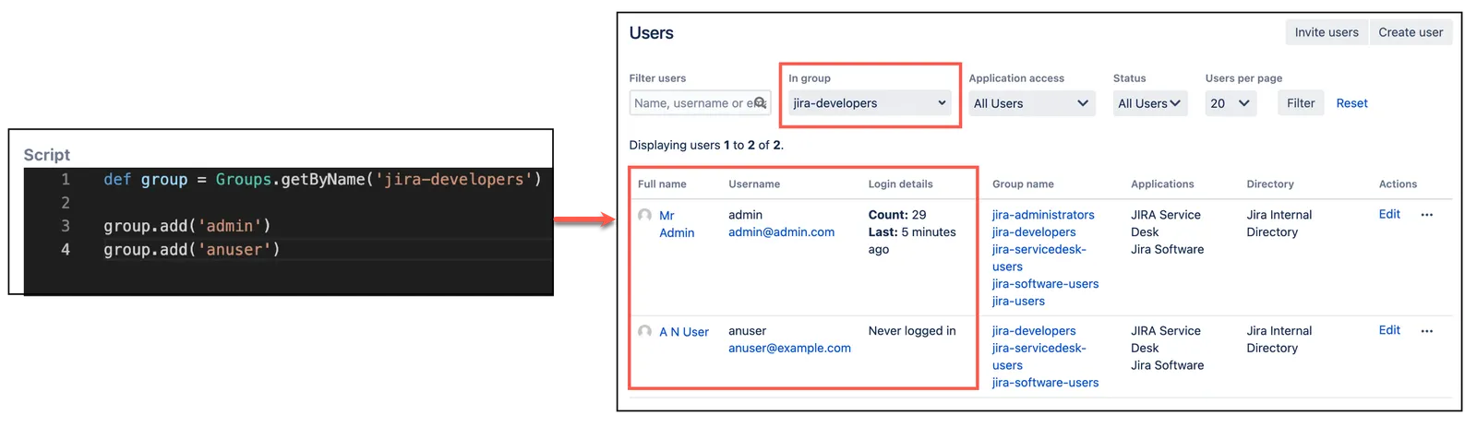Click JIRA Service Desk in admin row
The width and height of the screenshot is (1477, 427).
coord(1165,223)
